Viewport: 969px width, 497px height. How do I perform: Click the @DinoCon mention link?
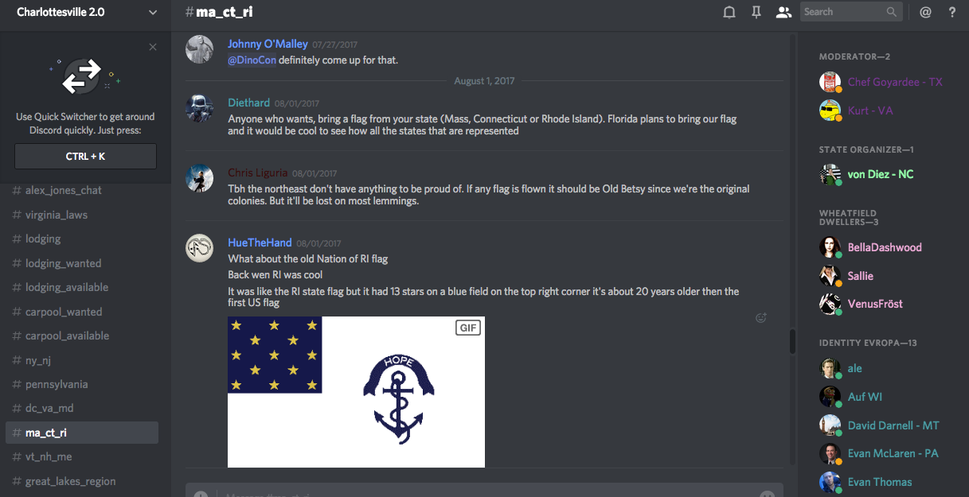pos(252,60)
